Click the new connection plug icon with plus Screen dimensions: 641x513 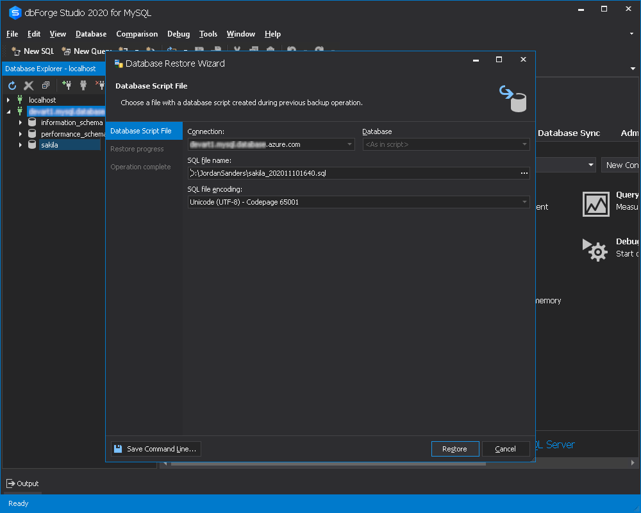click(66, 85)
